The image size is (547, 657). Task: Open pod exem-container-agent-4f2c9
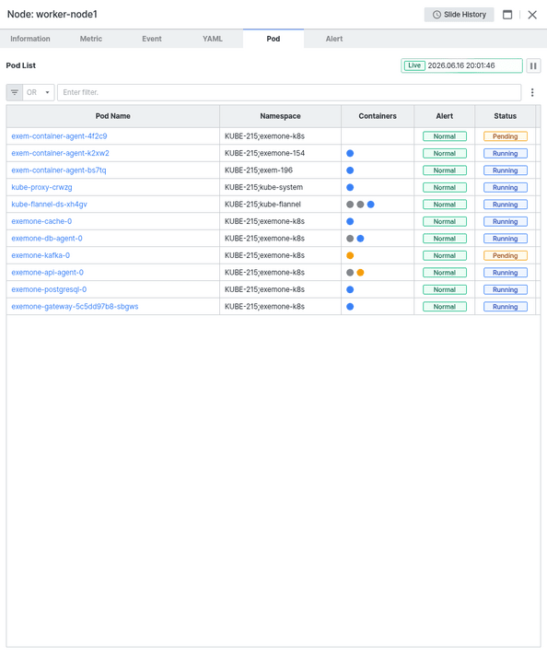pyautogui.click(x=59, y=136)
